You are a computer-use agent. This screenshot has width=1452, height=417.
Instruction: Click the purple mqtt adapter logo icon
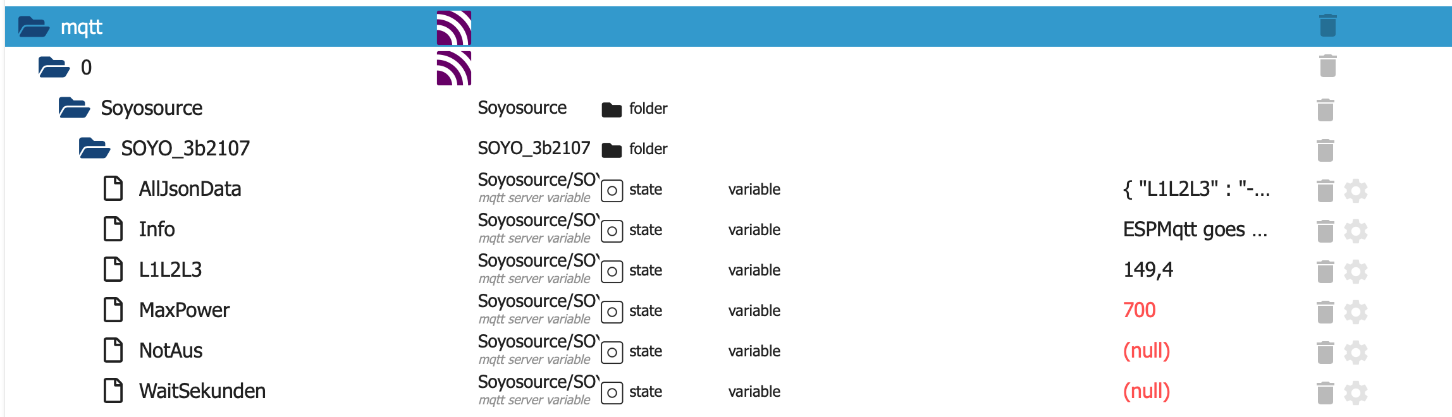(453, 28)
